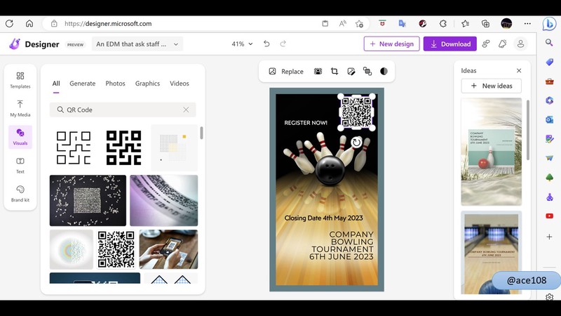Viewport: 561px width, 316px height.
Task: Click the Crop tool in image toolbar
Action: pos(334,72)
